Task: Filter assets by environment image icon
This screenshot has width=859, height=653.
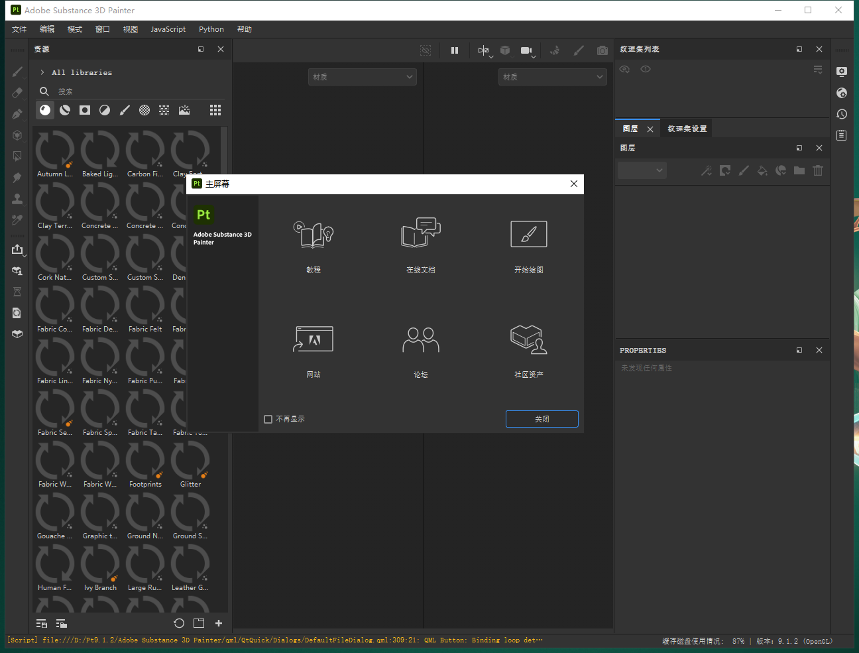Action: (184, 110)
